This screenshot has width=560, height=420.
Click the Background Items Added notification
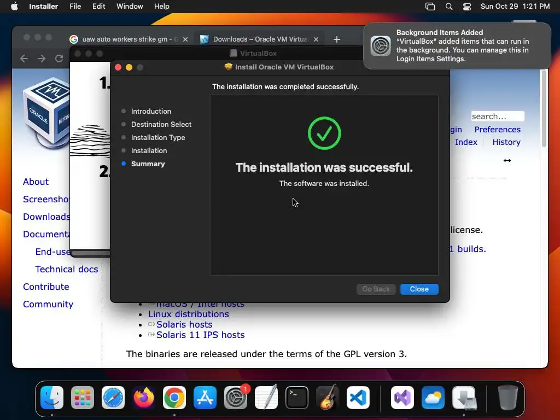(457, 46)
